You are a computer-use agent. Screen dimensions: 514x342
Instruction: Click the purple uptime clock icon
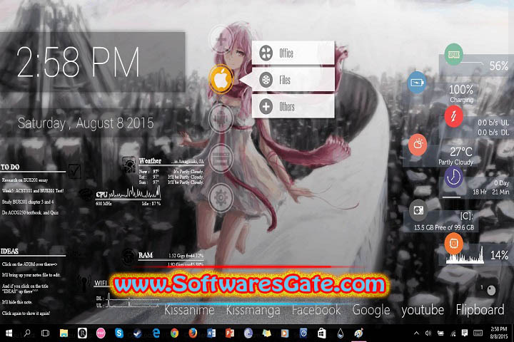[x=454, y=177]
